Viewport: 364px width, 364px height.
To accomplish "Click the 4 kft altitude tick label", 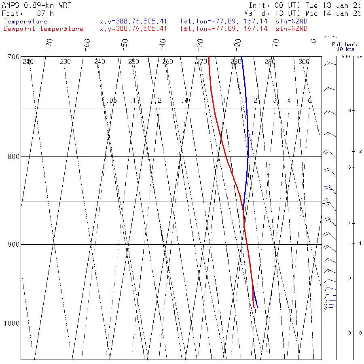I will (349, 224).
